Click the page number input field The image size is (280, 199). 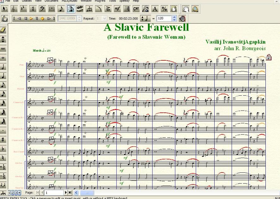(x=54, y=193)
